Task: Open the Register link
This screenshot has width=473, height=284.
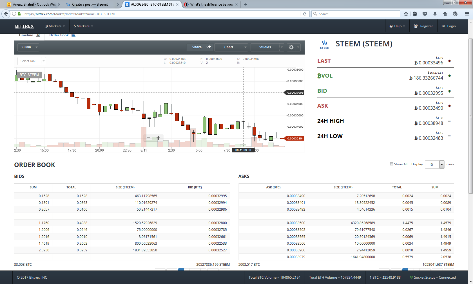Action: [423, 26]
